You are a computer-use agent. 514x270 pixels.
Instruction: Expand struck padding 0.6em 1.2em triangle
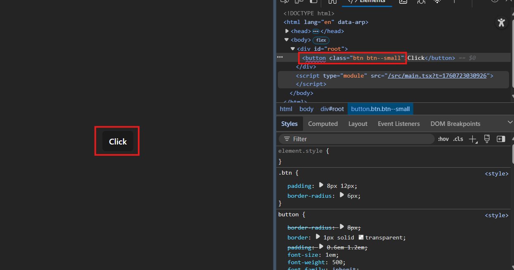[321, 246]
